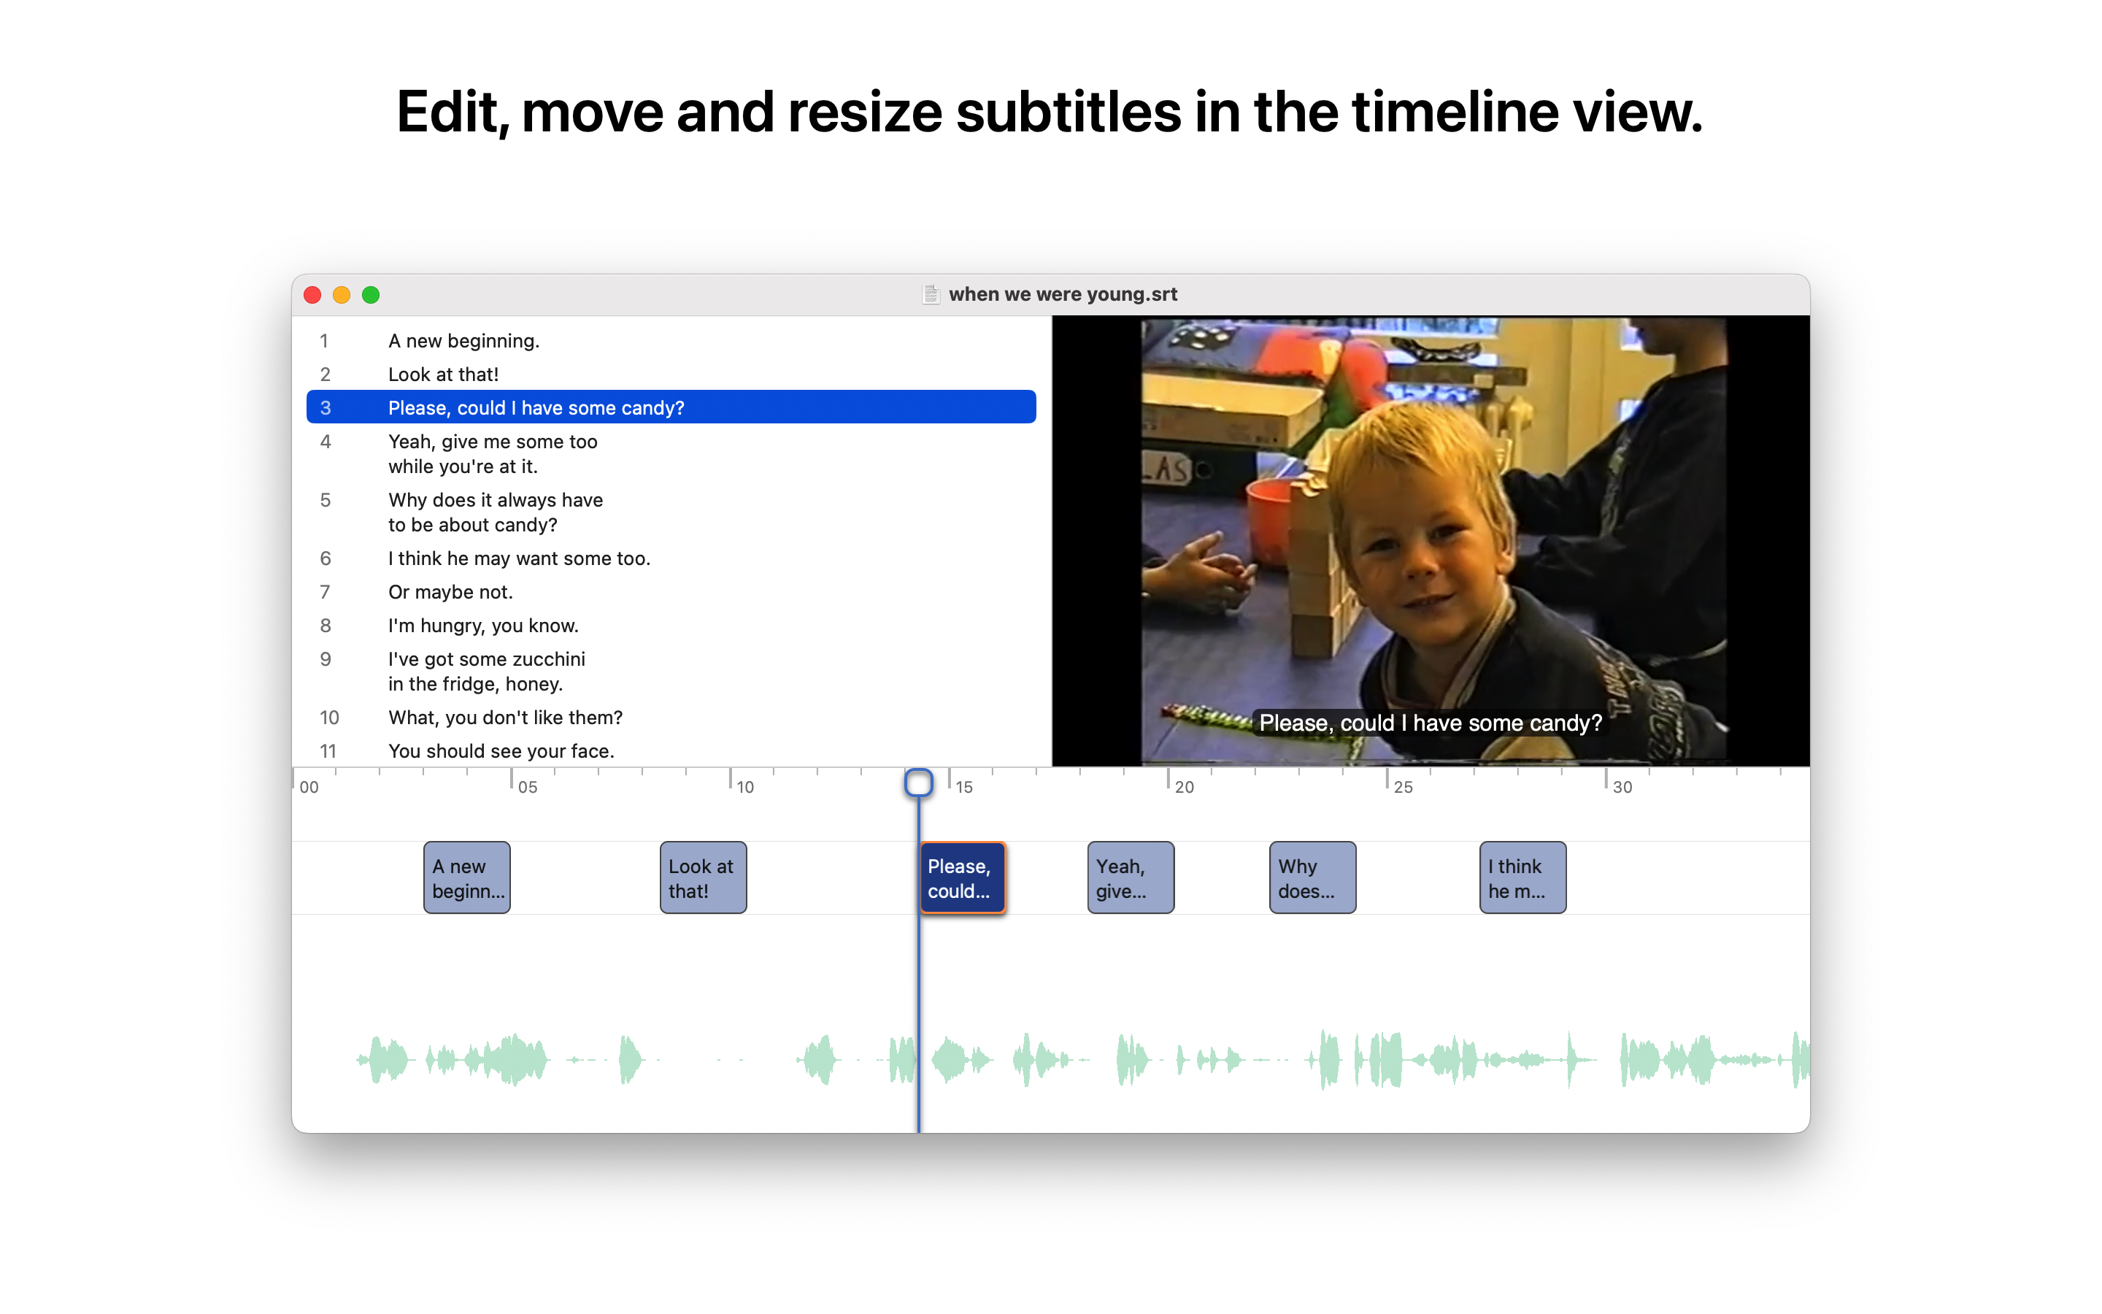The height and width of the screenshot is (1314, 2102).
Task: Select subtitle row 2 'Look at that!'
Action: pos(443,374)
